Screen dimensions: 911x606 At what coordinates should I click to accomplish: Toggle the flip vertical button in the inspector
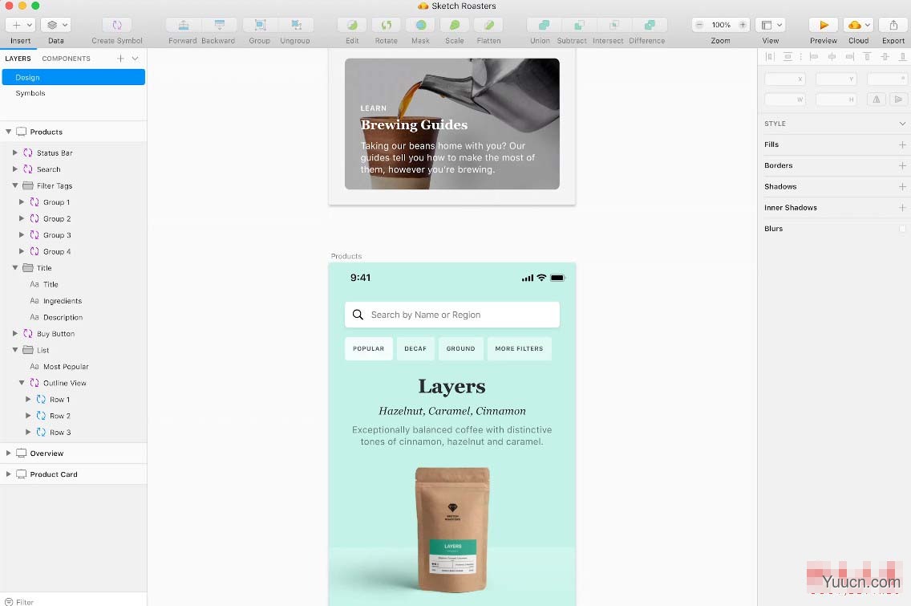[x=898, y=100]
